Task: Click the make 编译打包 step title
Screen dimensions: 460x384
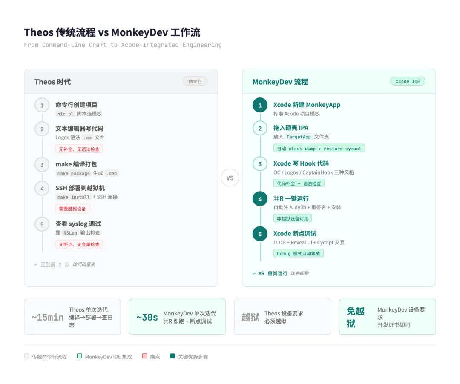Action: pos(76,164)
